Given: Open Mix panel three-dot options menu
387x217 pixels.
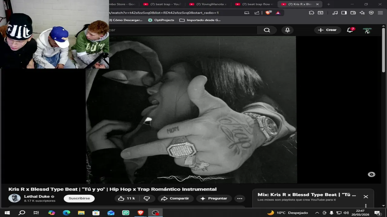Looking at the screenshot, I should [x=366, y=206].
